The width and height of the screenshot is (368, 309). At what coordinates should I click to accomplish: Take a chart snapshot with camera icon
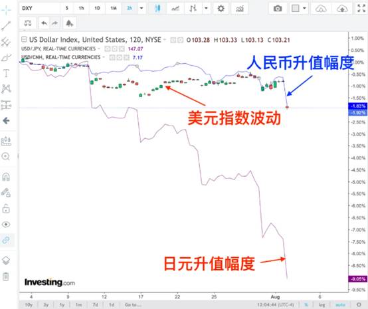278,9
